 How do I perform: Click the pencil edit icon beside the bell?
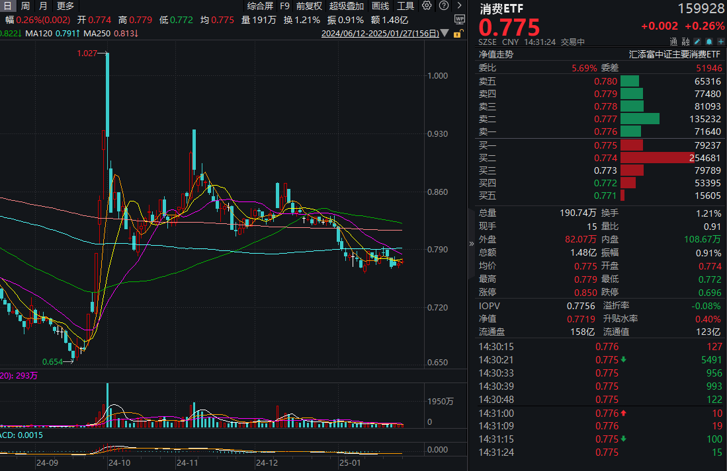697,42
